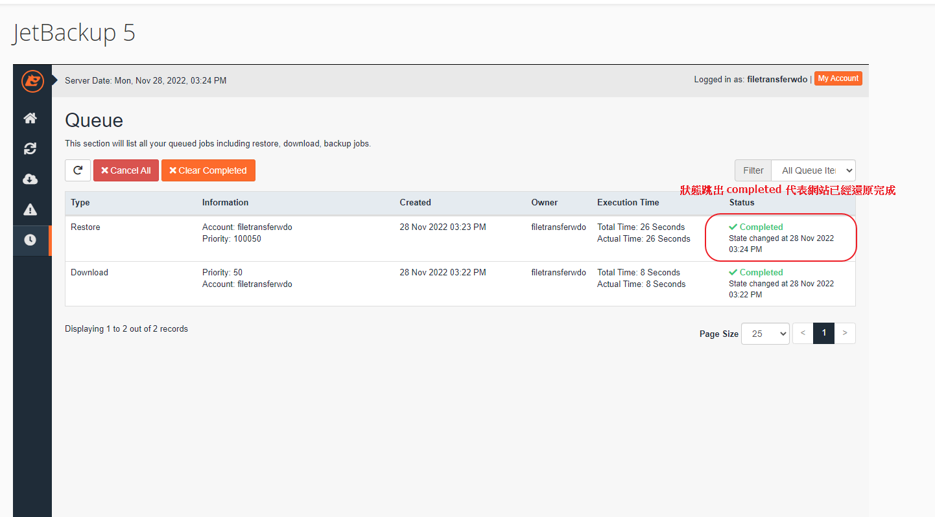The width and height of the screenshot is (935, 517).
Task: Click owner filetransferwdo in Restore row
Action: coord(558,227)
